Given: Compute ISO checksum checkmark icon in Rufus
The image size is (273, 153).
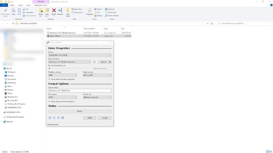Looking at the screenshot, I should (94, 62).
